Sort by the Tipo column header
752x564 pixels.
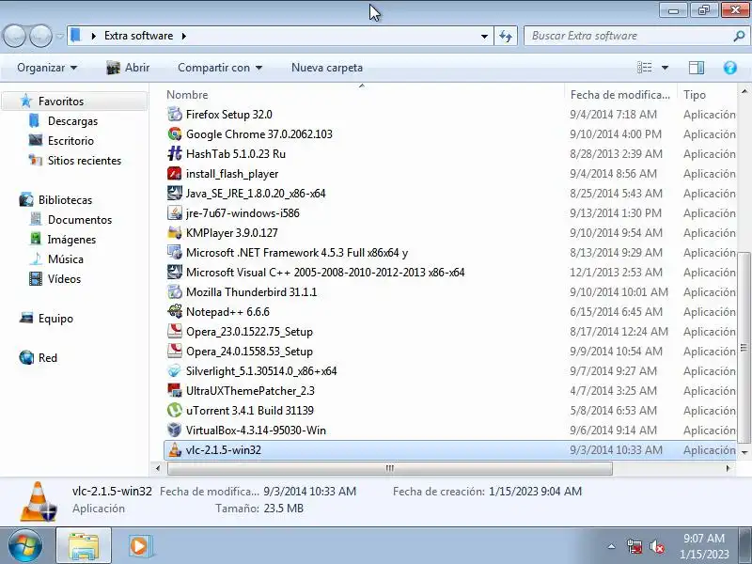click(707, 95)
